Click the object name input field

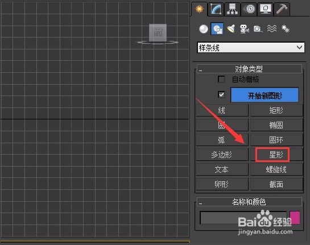point(243,218)
